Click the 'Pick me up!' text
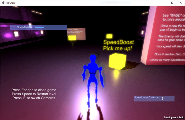 (x=117, y=48)
